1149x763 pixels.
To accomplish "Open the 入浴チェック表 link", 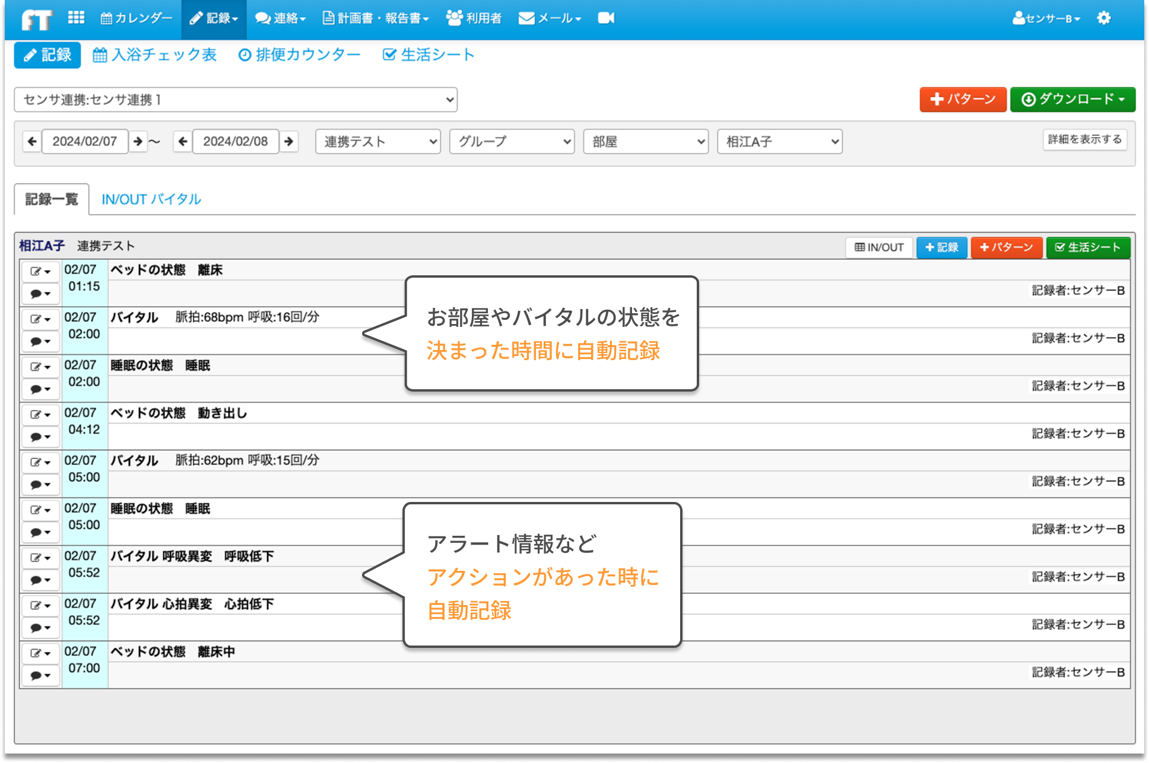I will click(x=155, y=55).
